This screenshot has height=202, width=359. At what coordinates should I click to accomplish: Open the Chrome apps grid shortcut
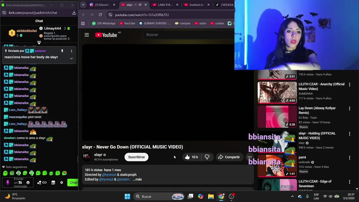point(83,23)
